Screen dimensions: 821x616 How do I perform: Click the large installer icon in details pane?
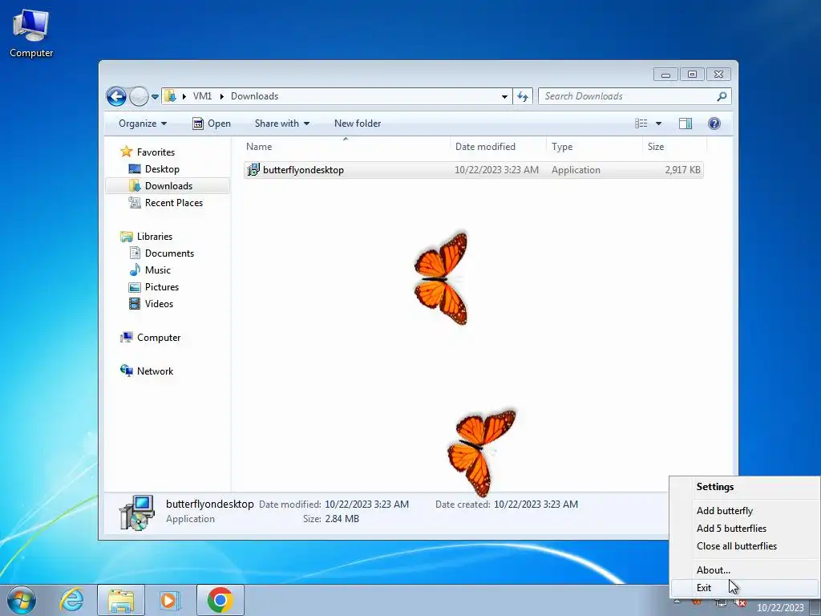(136, 513)
